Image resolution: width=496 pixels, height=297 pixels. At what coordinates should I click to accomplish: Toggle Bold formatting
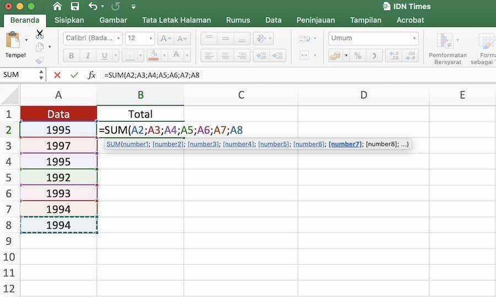coord(71,56)
